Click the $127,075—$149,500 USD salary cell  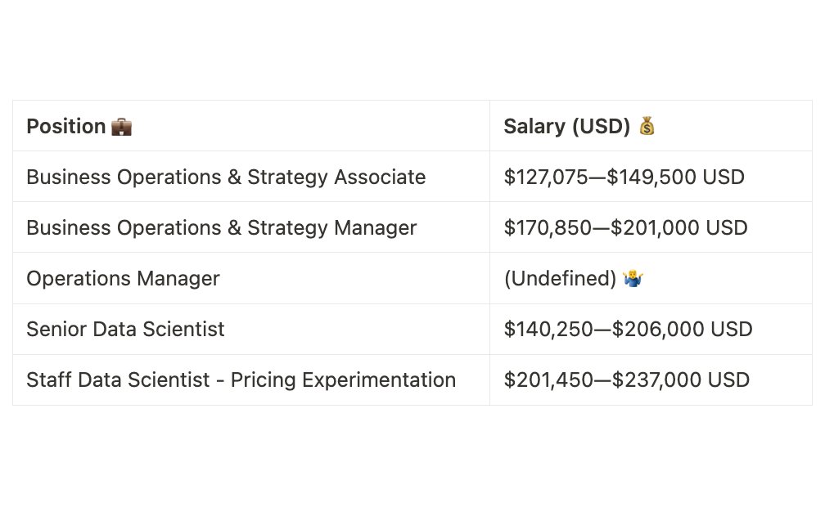pos(651,177)
